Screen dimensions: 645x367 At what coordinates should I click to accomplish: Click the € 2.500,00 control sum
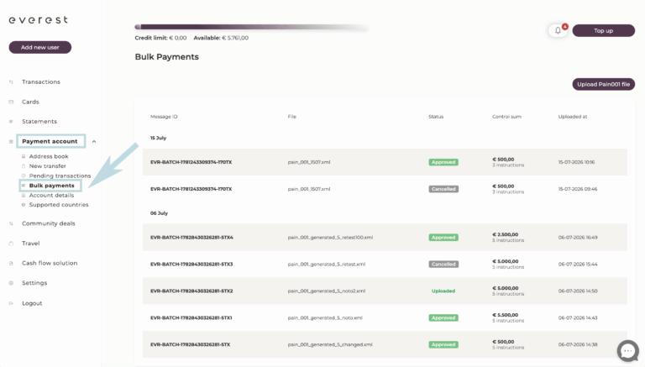(x=505, y=234)
